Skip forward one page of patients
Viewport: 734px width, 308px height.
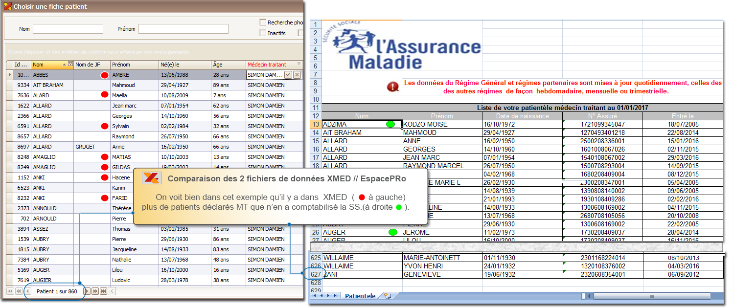pos(95,291)
